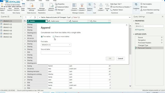Click the Group By icon
The image size is (165, 93).
click(x=107, y=5)
